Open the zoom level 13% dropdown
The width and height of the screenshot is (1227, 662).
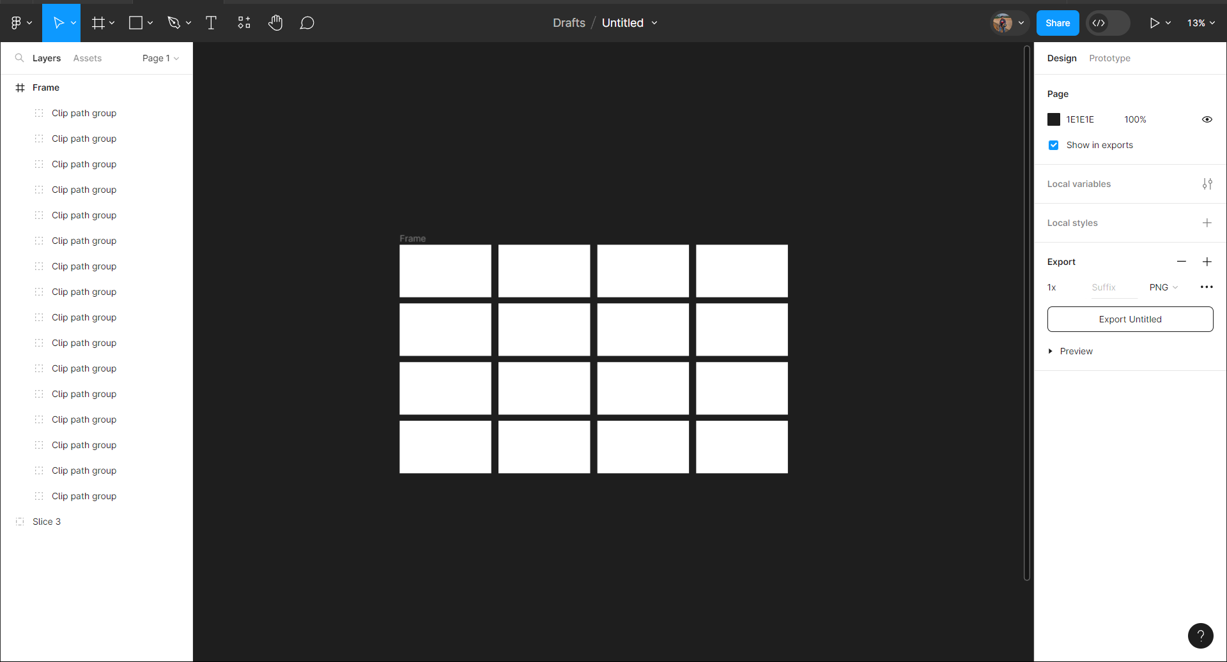pos(1200,23)
